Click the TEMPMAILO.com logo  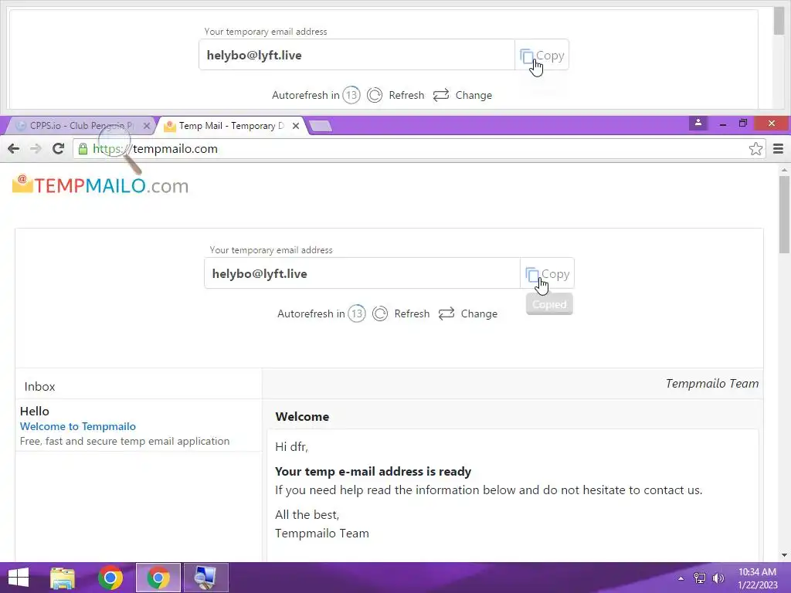pos(100,185)
